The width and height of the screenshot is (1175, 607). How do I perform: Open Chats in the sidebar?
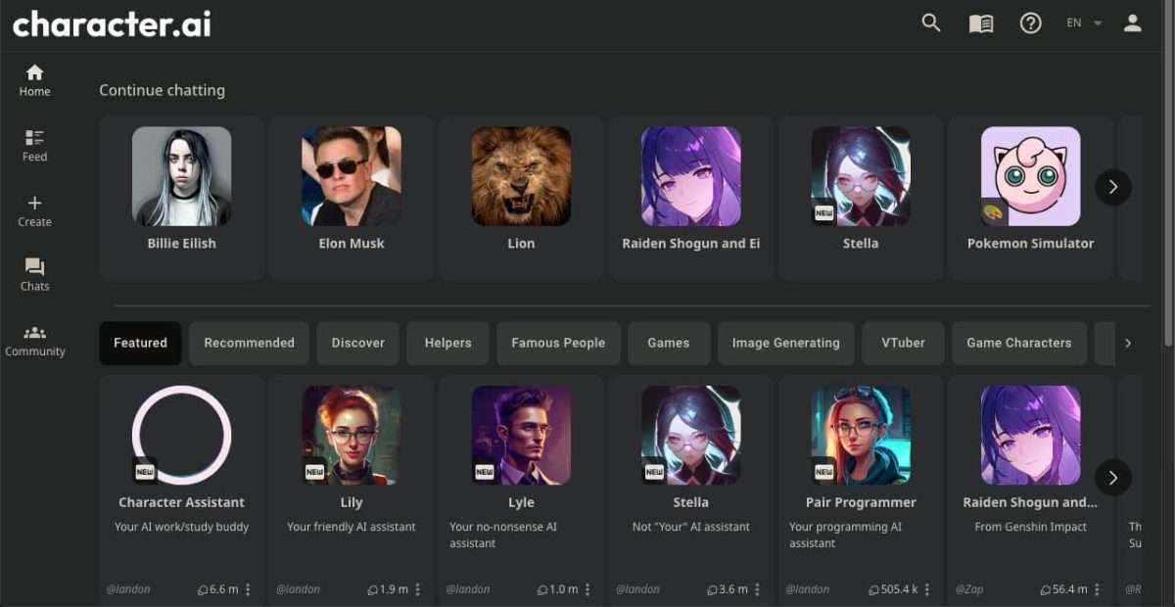tap(34, 275)
